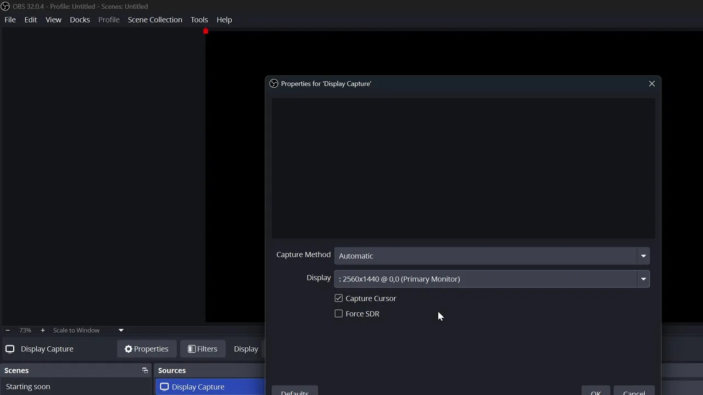The width and height of the screenshot is (703, 395).
Task: Click the OK button in Properties dialog
Action: [596, 391]
